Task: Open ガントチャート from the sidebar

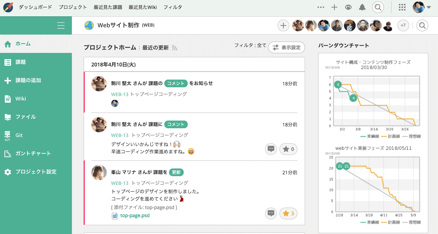Action: click(x=33, y=154)
